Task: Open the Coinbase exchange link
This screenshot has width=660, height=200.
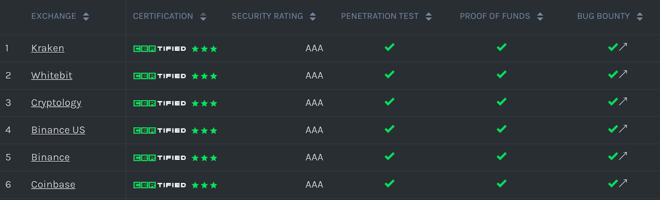Action: coord(53,184)
